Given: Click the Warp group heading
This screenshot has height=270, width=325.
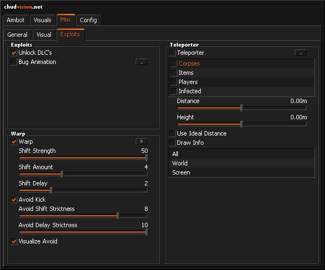Looking at the screenshot, I should [x=18, y=134].
